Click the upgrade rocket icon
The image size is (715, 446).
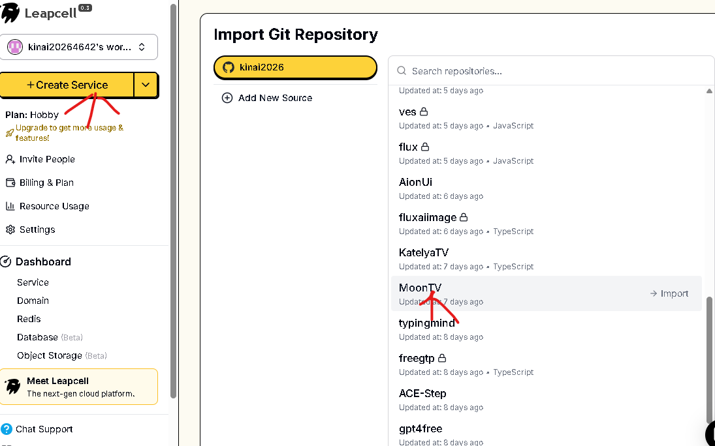[10, 133]
